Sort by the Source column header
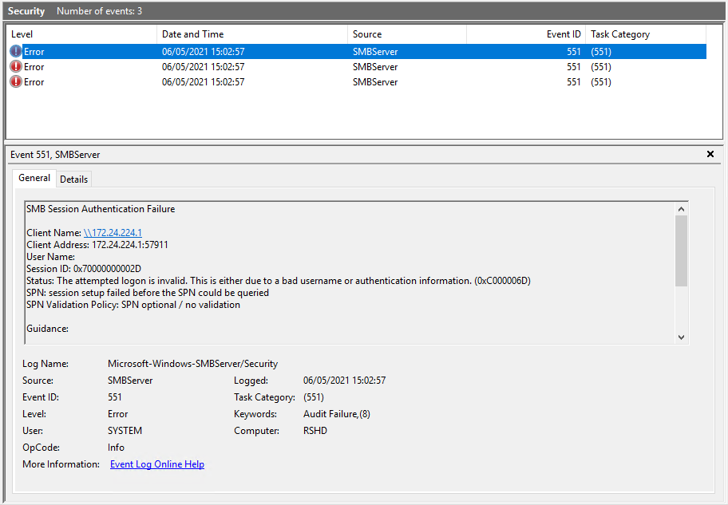 click(407, 34)
